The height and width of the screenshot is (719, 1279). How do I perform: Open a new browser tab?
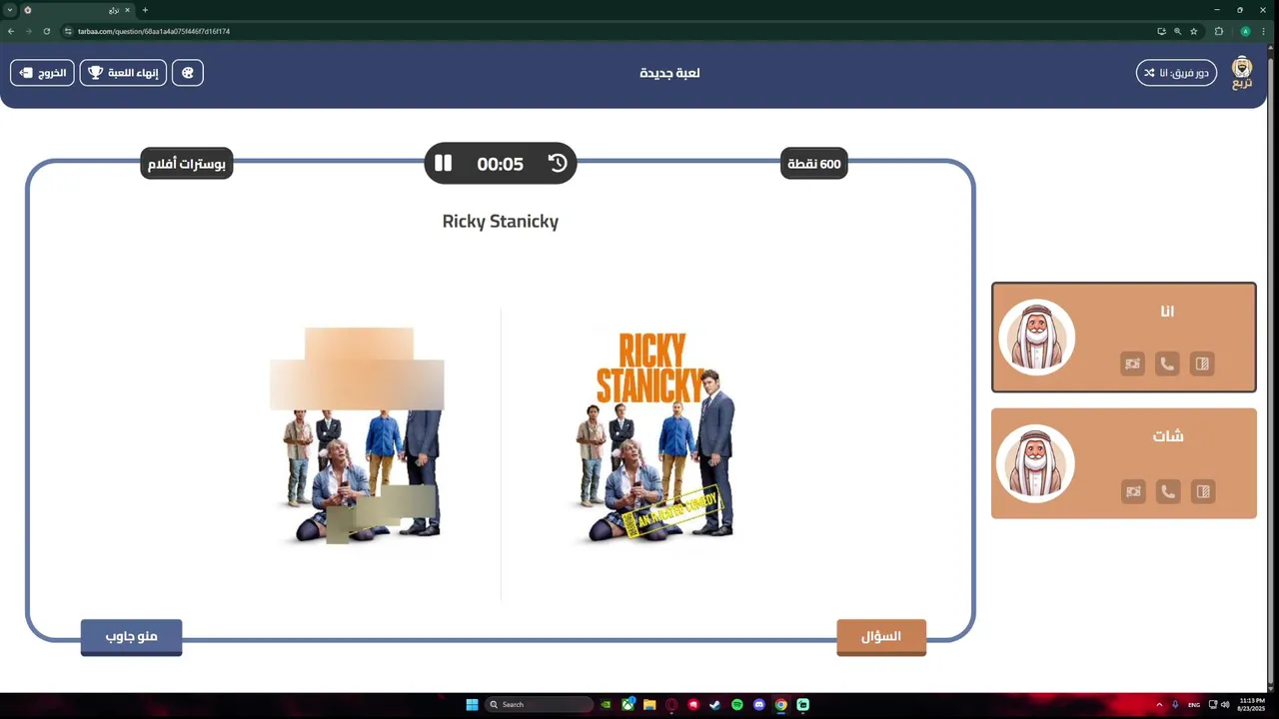tap(145, 10)
